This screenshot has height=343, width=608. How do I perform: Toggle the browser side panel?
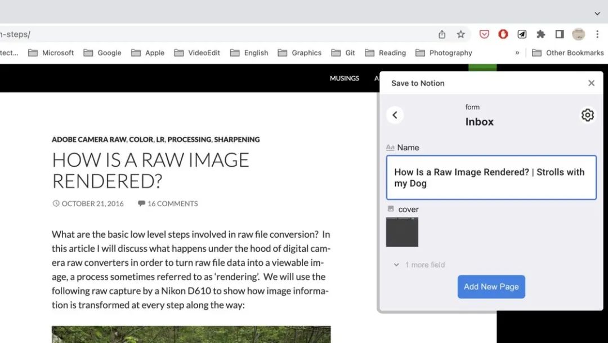[x=560, y=34]
